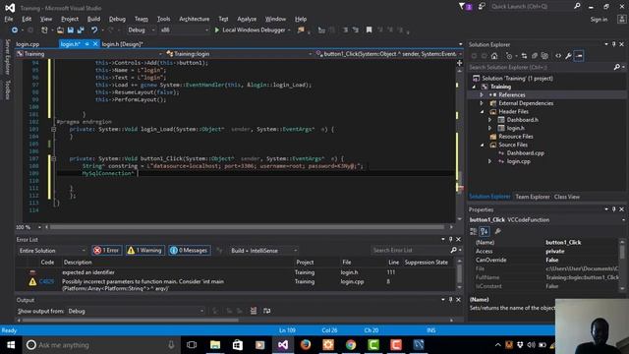This screenshot has width=629, height=354.
Task: Open the Entire Solution scope dropdown
Action: pyautogui.click(x=52, y=251)
